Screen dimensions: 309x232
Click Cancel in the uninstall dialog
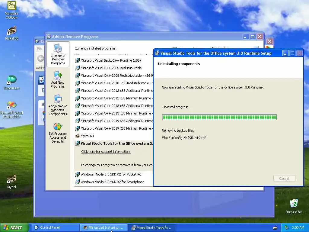(284, 178)
